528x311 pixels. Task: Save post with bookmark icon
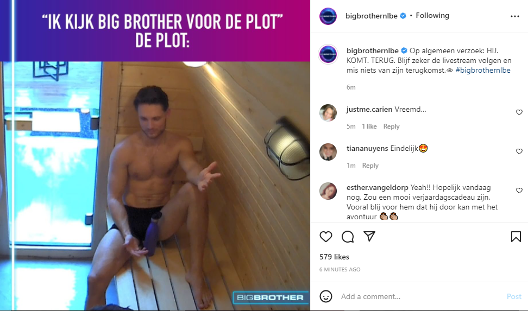516,237
